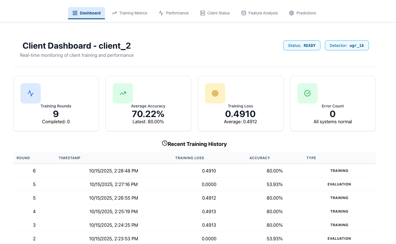This screenshot has width=396, height=244.
Task: Click the EVALUATION label on round 5 row
Action: click(x=339, y=184)
